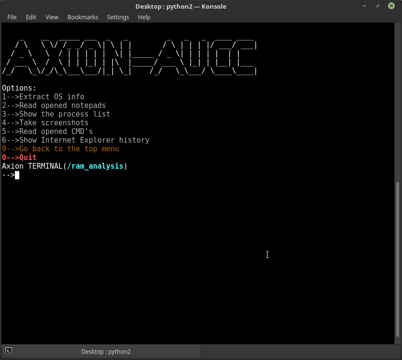402x360 pixels.
Task: Click the '1-->Extract OS info' line
Action: coord(43,97)
